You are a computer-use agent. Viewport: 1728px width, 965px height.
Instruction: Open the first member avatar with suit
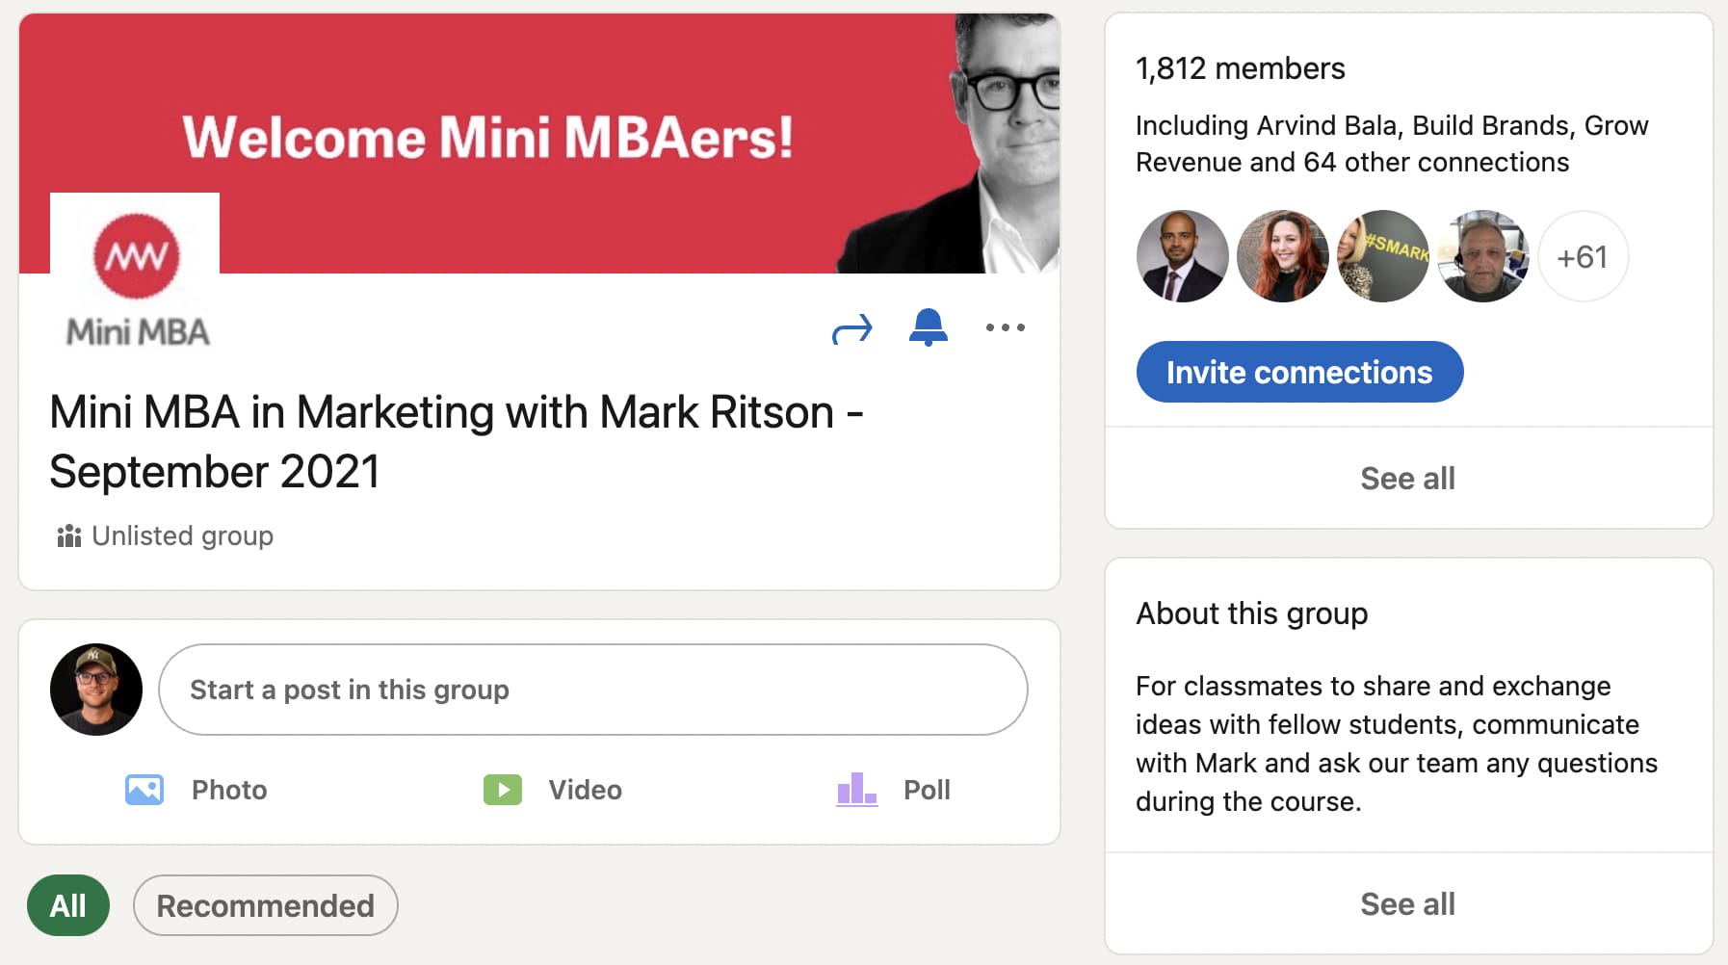click(1183, 256)
